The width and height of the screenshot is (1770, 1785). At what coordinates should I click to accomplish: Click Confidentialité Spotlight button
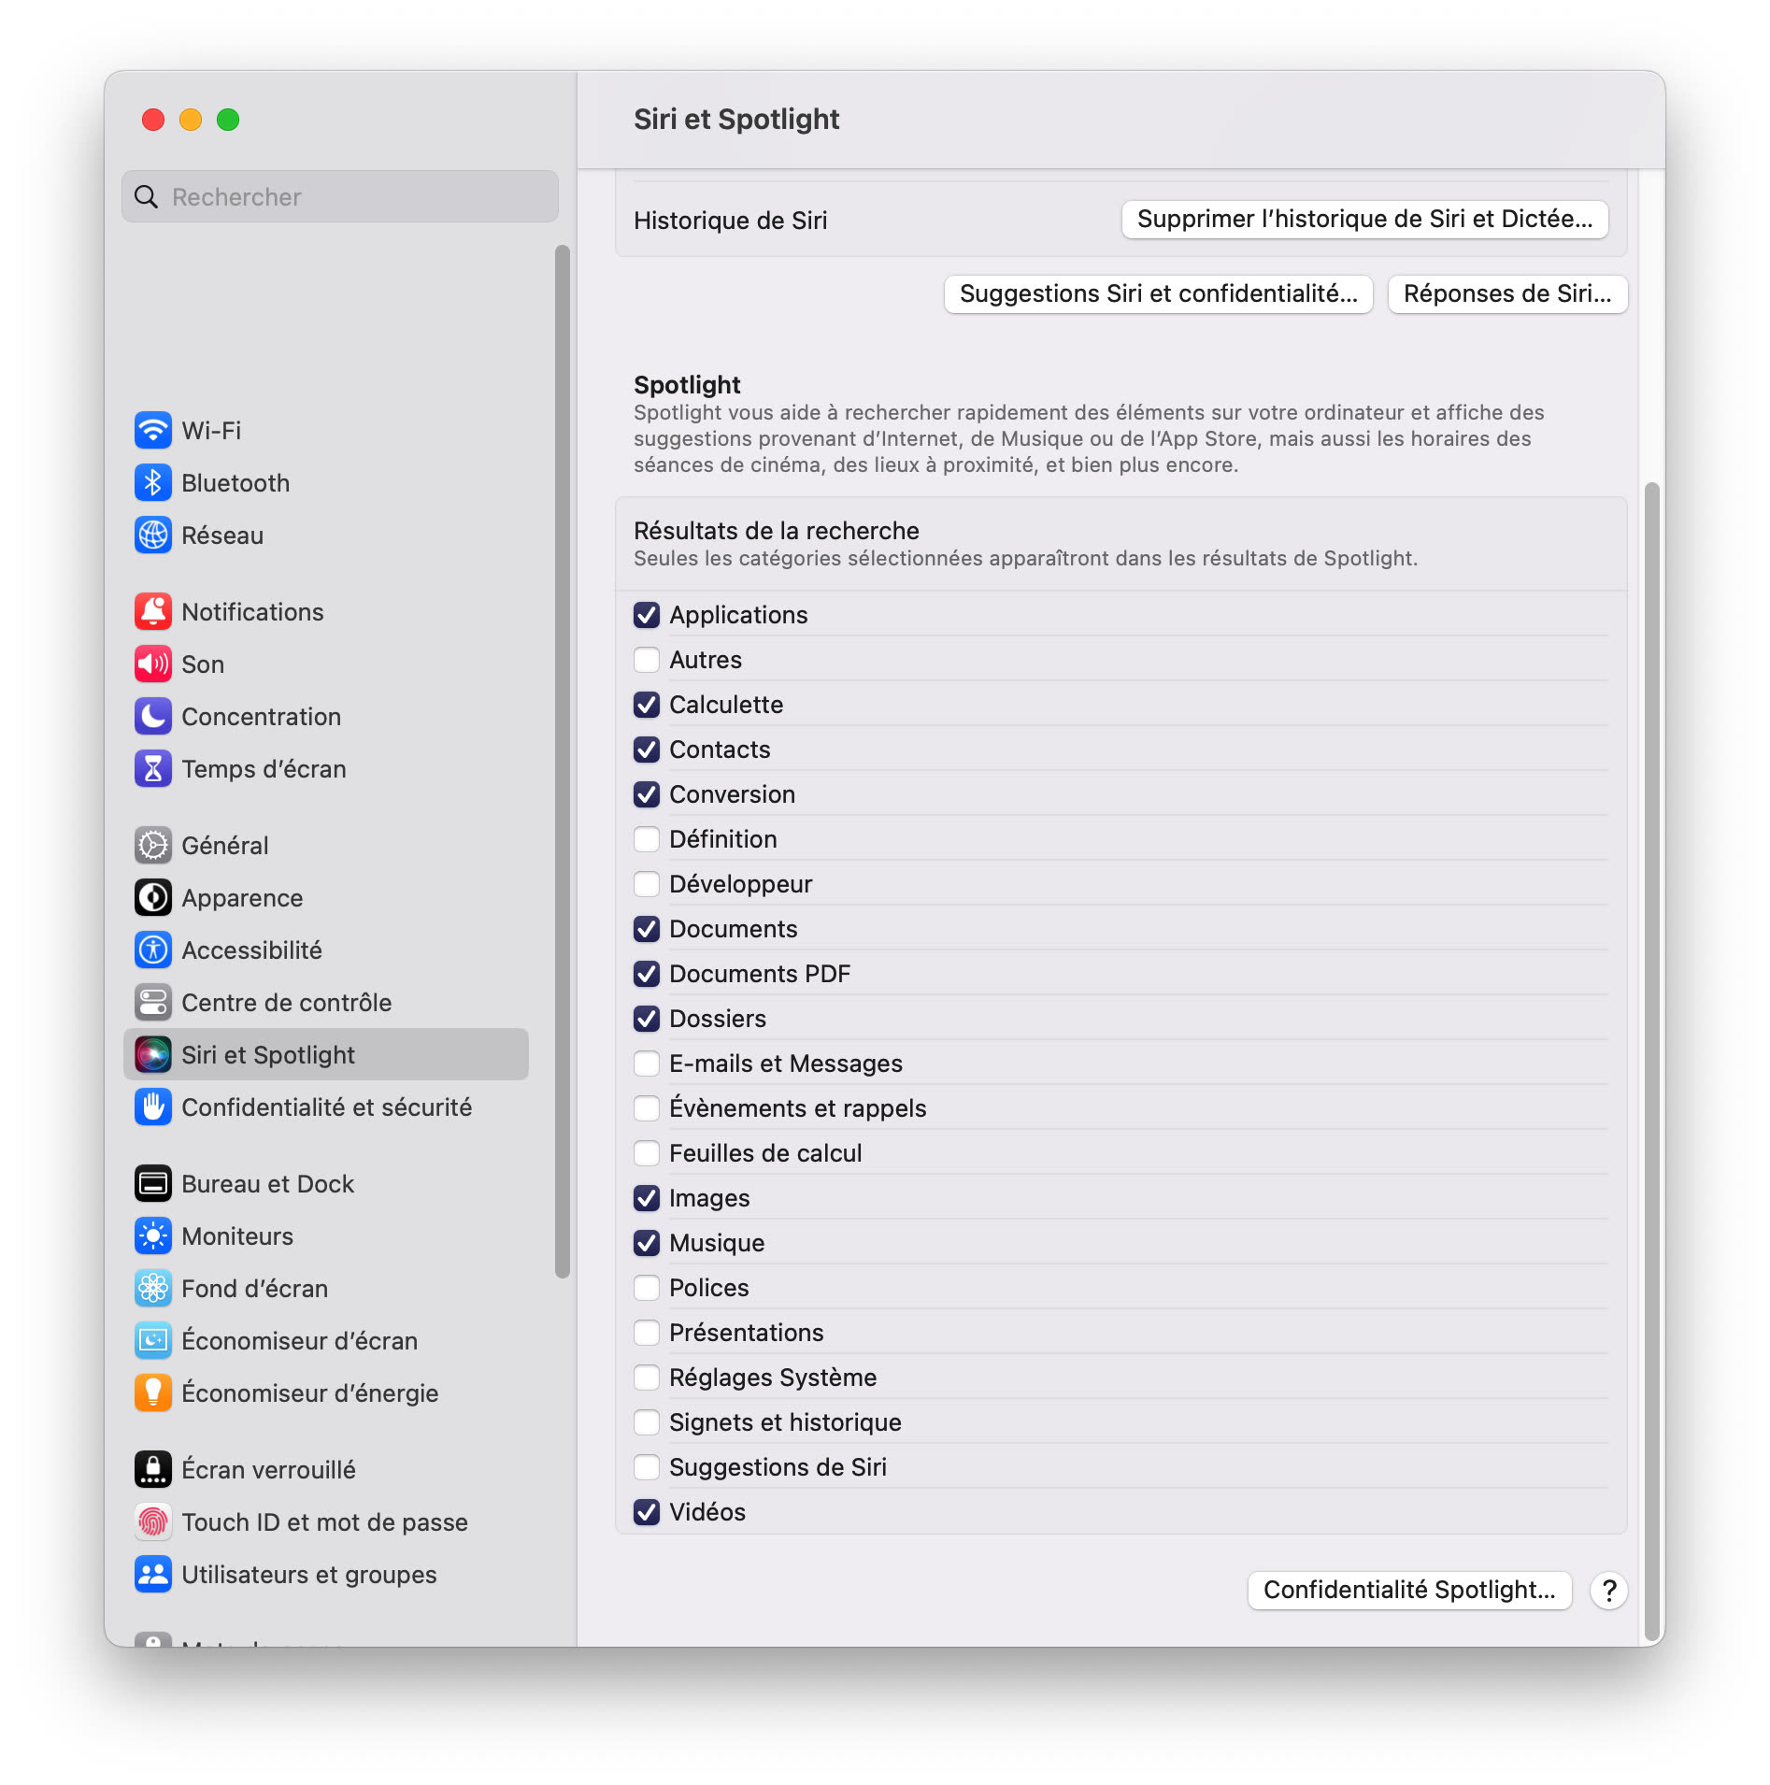coord(1409,1590)
